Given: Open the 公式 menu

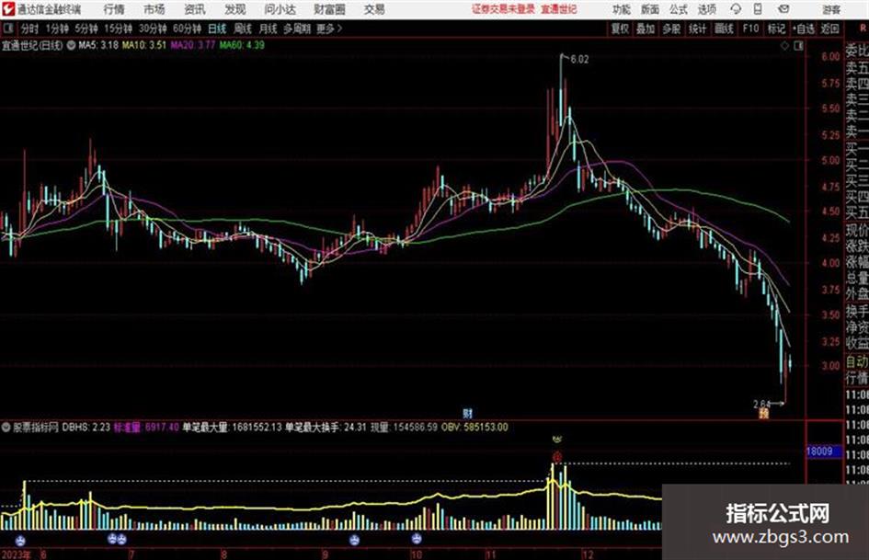Looking at the screenshot, I should coord(678,9).
